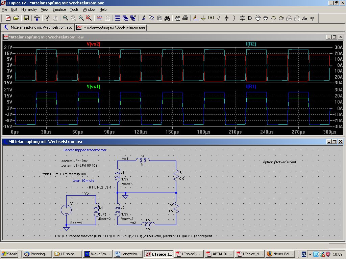
Task: Click the Find binoculars icon
Action: point(167,18)
